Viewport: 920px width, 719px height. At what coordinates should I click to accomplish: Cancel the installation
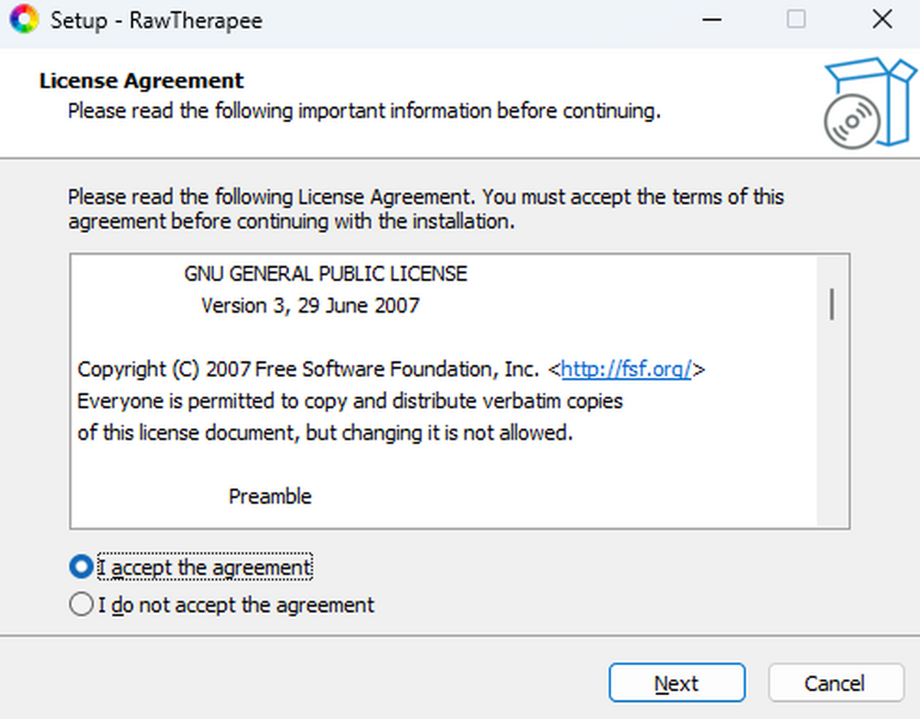tap(835, 683)
